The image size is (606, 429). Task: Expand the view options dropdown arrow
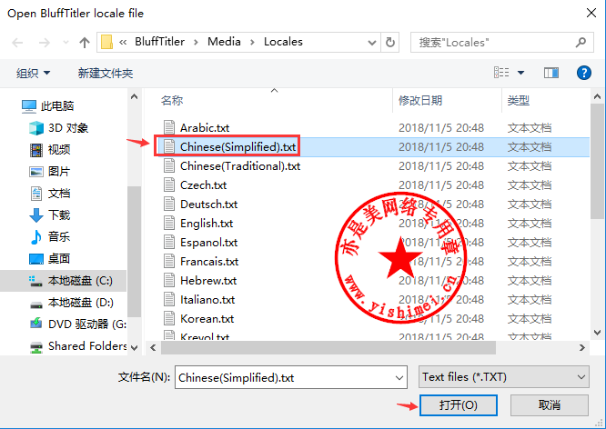coord(520,73)
